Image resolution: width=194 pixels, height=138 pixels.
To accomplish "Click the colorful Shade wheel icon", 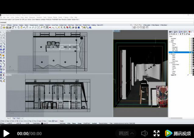I will point(70,27).
